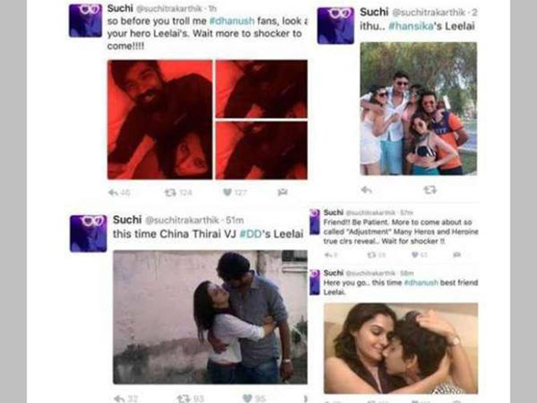Reply to the #dhanush fans tweet

click(x=113, y=192)
